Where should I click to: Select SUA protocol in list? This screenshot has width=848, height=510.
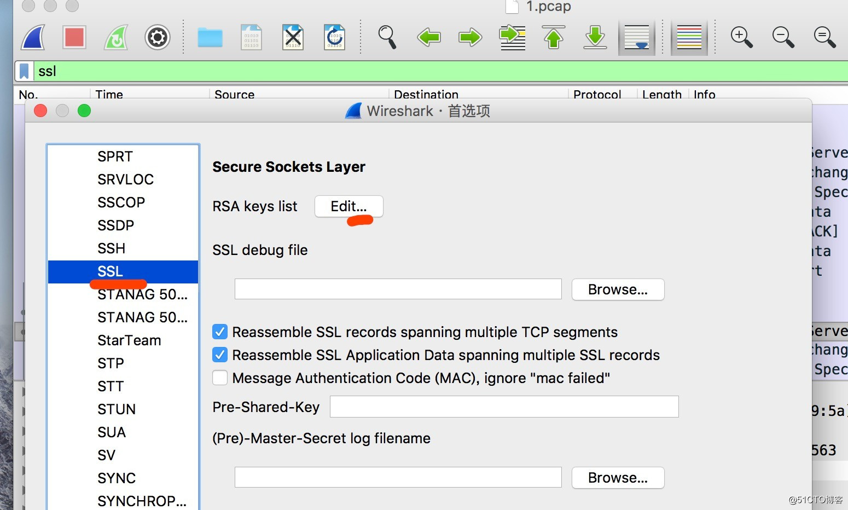point(123,432)
